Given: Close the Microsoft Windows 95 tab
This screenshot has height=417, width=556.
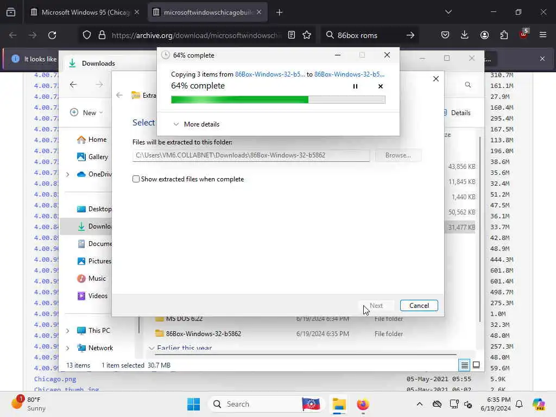Looking at the screenshot, I should [x=137, y=12].
